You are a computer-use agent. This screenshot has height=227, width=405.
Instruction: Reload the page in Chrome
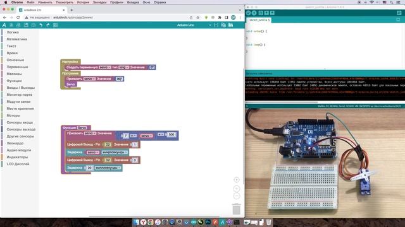coord(18,18)
